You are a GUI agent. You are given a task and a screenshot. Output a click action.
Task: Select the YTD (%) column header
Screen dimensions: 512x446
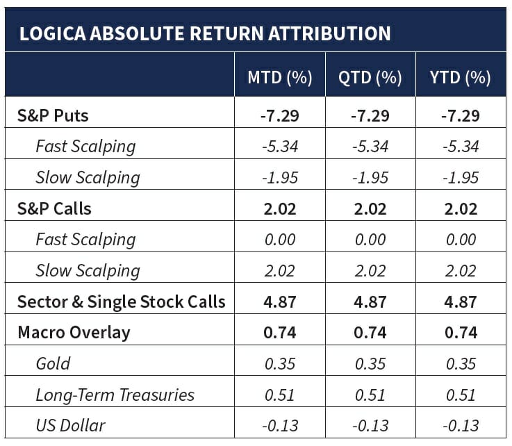(460, 77)
